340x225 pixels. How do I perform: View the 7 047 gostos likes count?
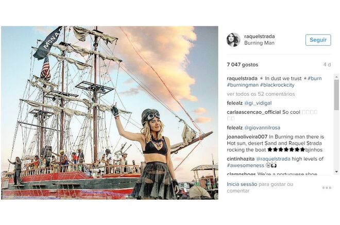click(243, 64)
